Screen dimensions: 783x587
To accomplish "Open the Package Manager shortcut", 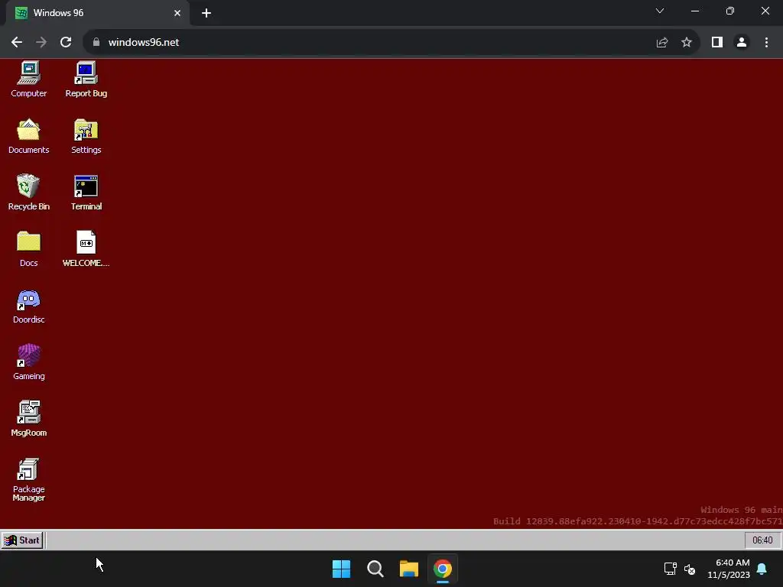I will tap(28, 479).
